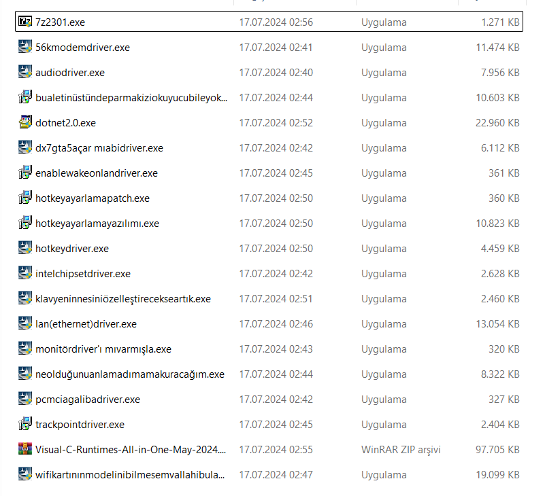Select file name trackpointdriver.exe
Image resolution: width=545 pixels, height=496 pixels.
(x=80, y=425)
